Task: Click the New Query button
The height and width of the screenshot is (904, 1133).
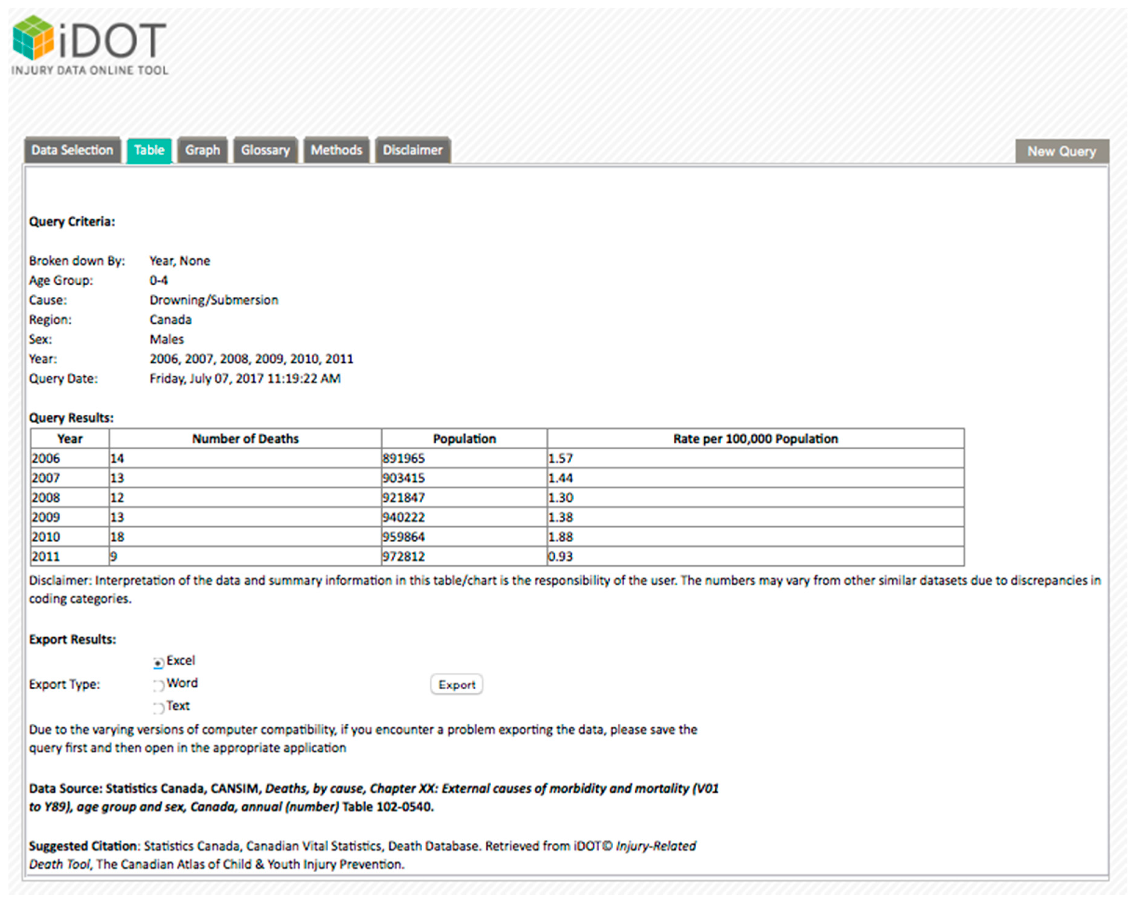Action: coord(1062,151)
